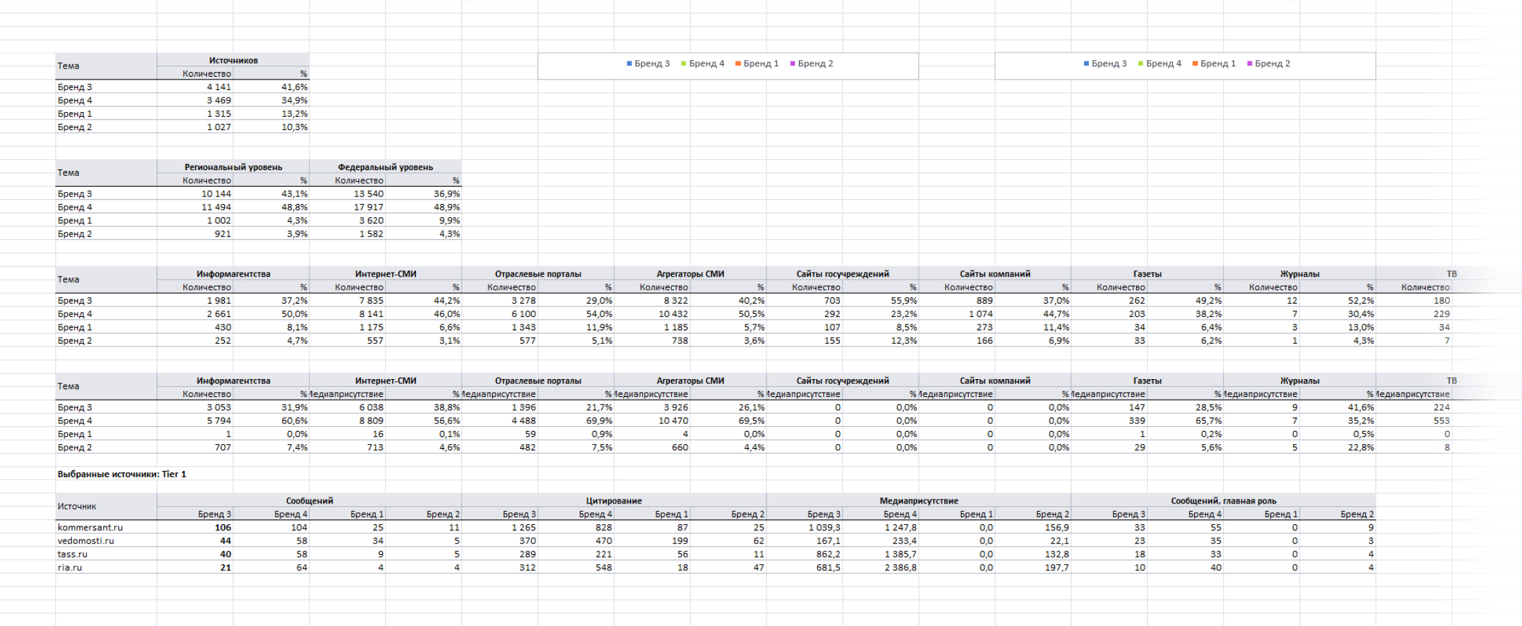The image size is (1522, 626).
Task: Click the ria.ru source cell
Action: click(x=70, y=567)
